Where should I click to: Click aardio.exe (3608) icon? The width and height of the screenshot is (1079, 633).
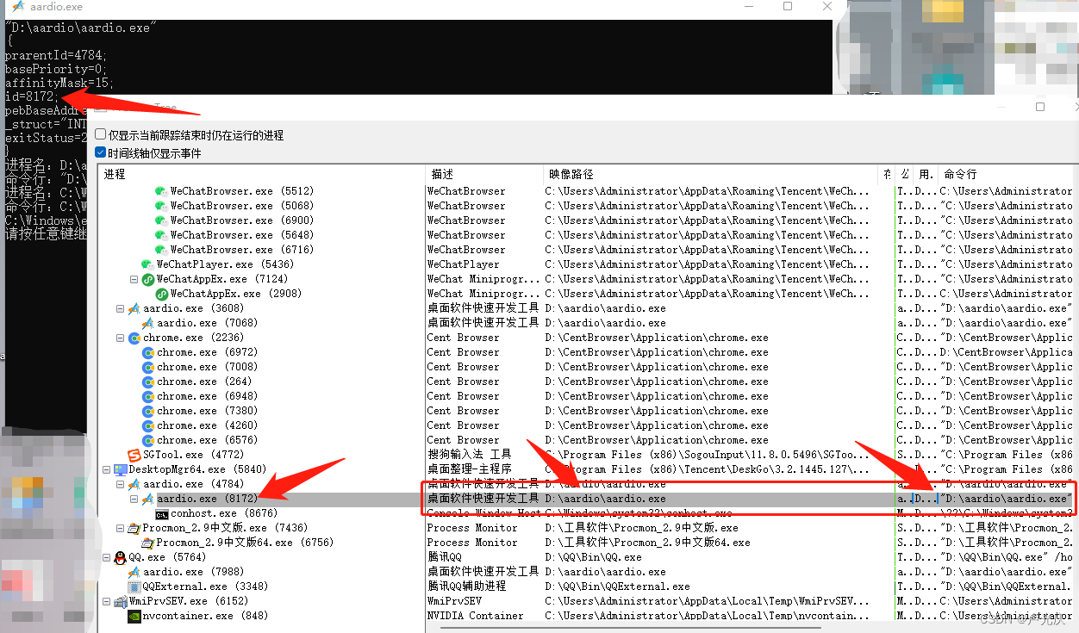134,308
